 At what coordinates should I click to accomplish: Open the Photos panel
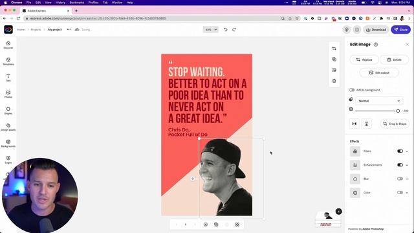point(8,94)
